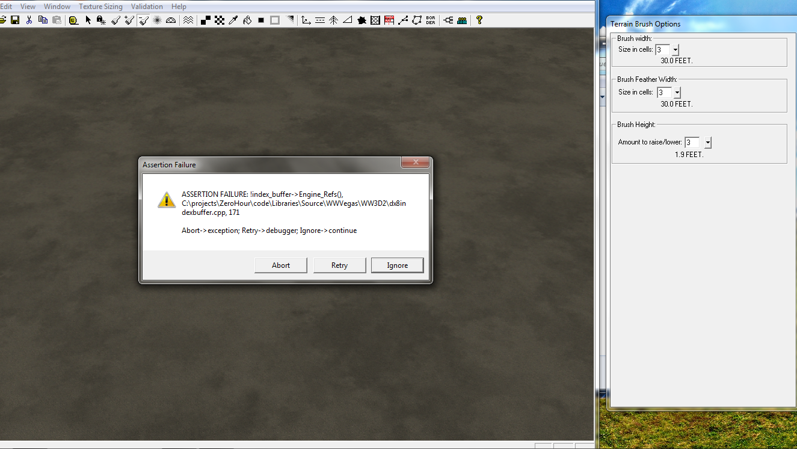Toggle the brush plus raise-terrain tool
The height and width of the screenshot is (449, 797).
tap(129, 20)
